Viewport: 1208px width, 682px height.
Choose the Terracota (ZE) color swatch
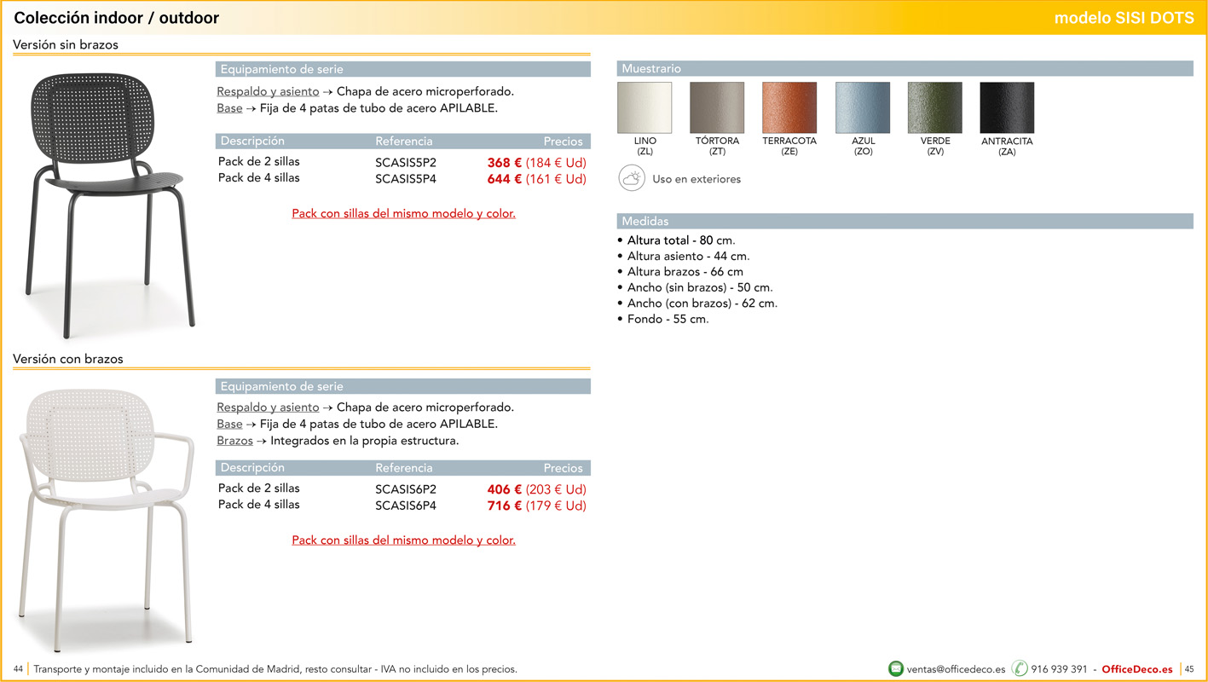pos(789,108)
